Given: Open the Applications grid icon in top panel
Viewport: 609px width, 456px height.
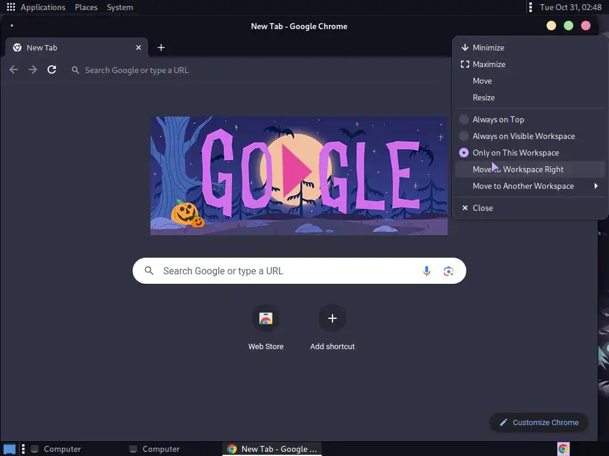Looking at the screenshot, I should click(11, 7).
